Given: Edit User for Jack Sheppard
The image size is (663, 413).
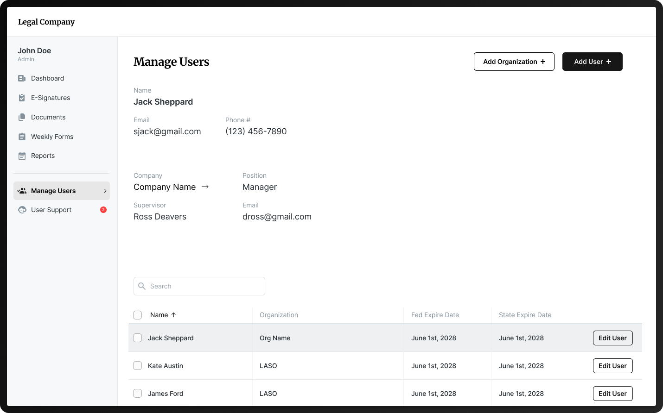Looking at the screenshot, I should [613, 338].
